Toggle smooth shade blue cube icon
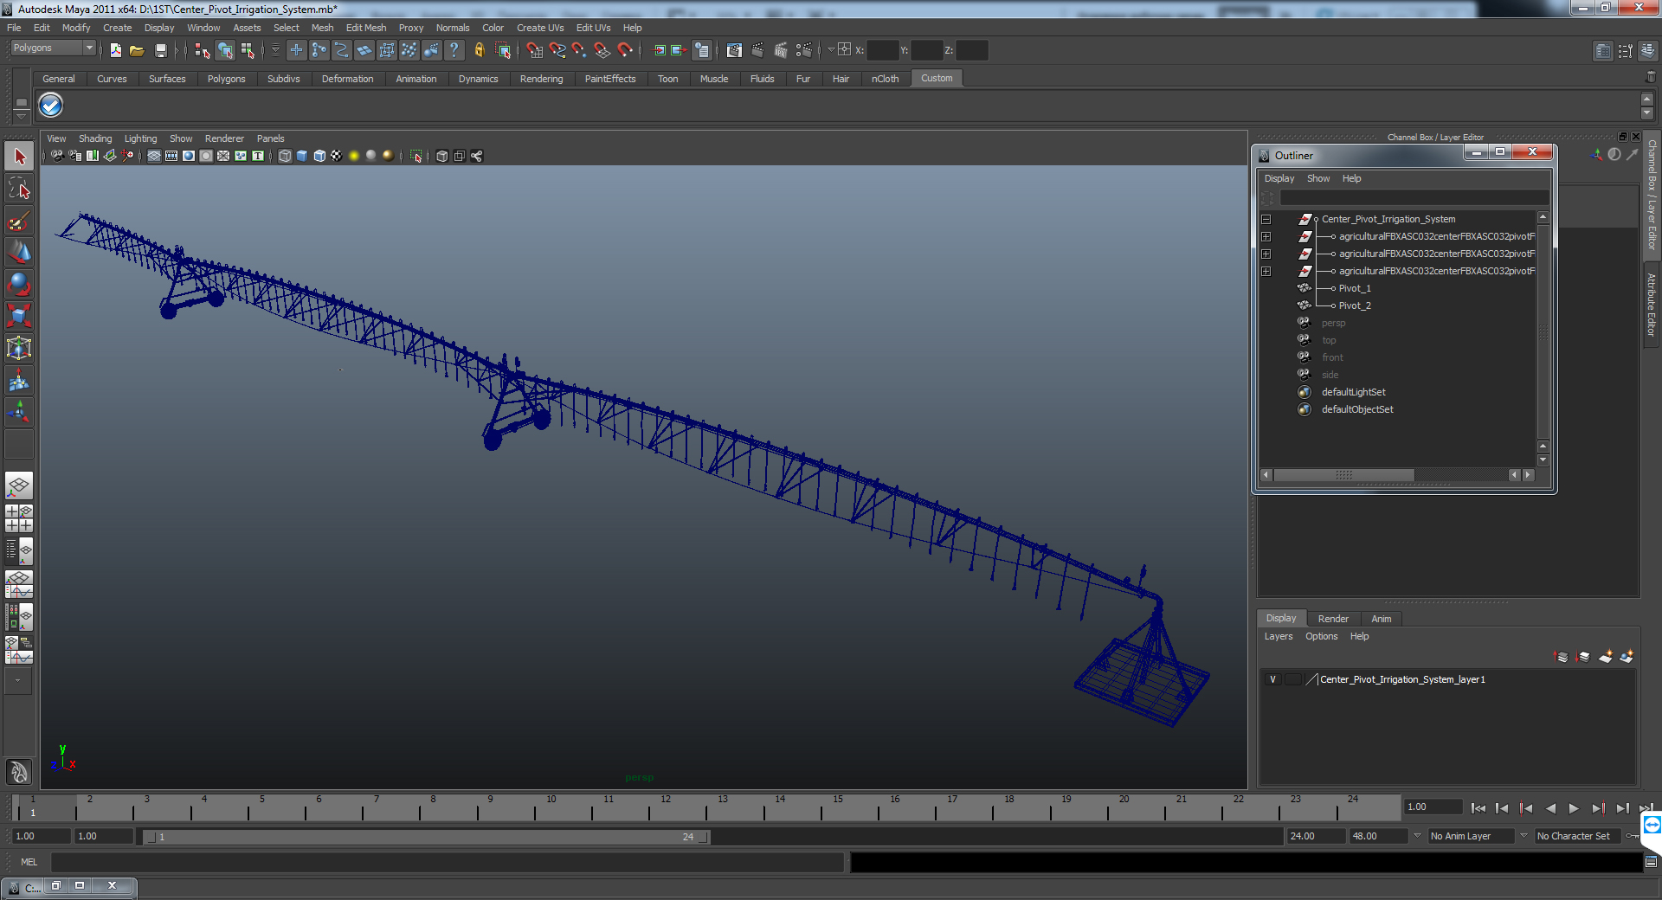The image size is (1662, 900). point(302,156)
